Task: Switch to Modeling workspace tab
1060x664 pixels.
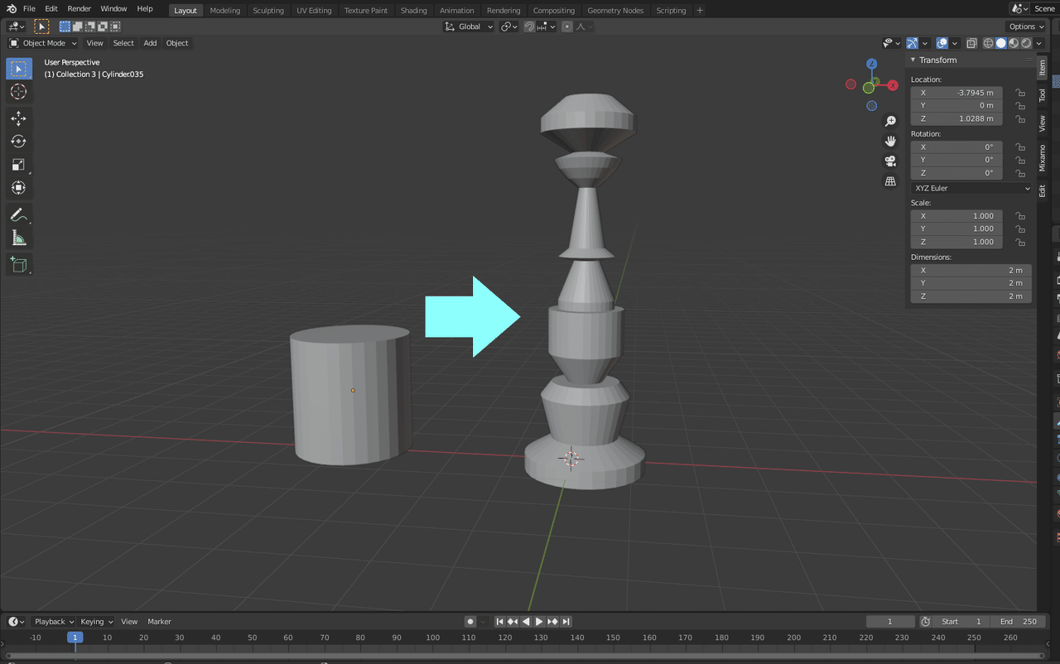Action: 224,10
